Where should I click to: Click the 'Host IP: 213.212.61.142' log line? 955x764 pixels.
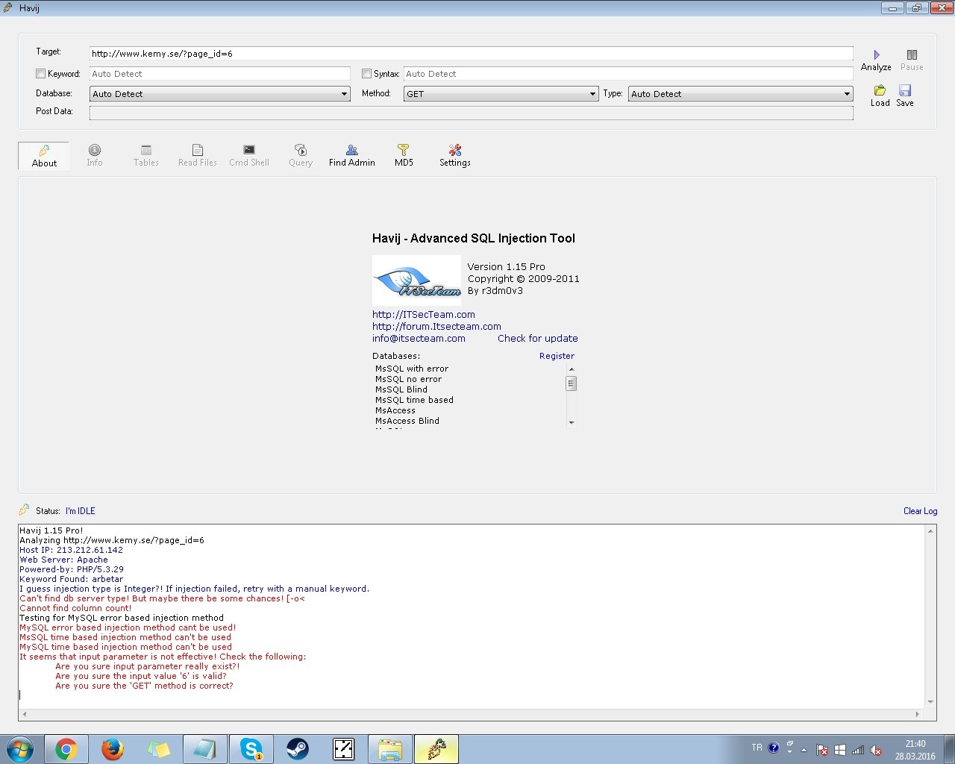pyautogui.click(x=72, y=550)
